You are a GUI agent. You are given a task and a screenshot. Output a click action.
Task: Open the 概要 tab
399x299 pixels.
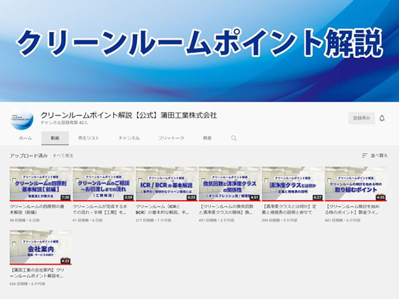[207, 138]
